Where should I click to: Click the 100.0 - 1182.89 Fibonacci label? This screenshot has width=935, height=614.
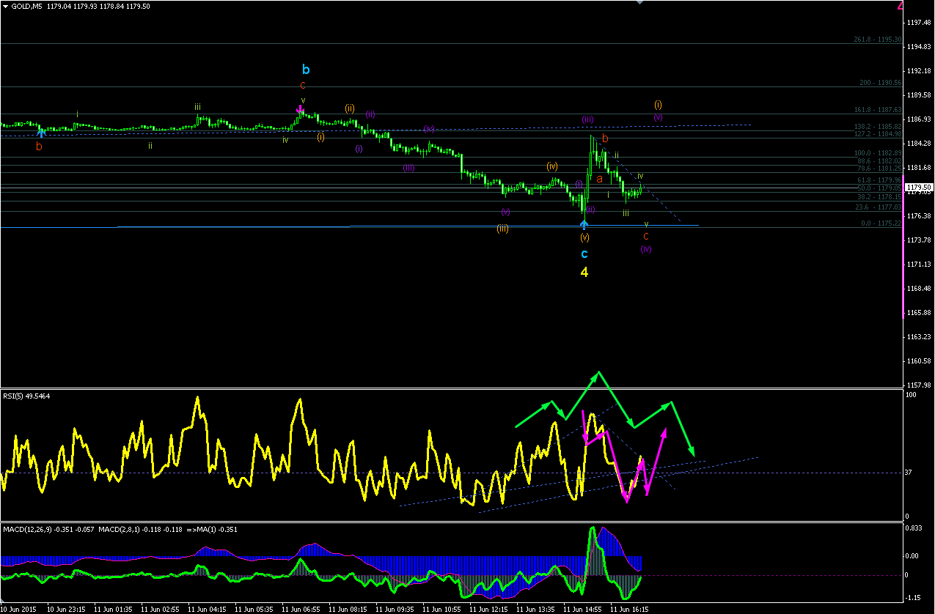pos(879,153)
